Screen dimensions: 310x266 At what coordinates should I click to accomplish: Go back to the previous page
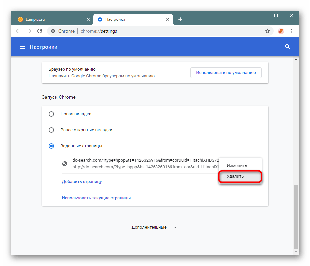[x=18, y=31]
